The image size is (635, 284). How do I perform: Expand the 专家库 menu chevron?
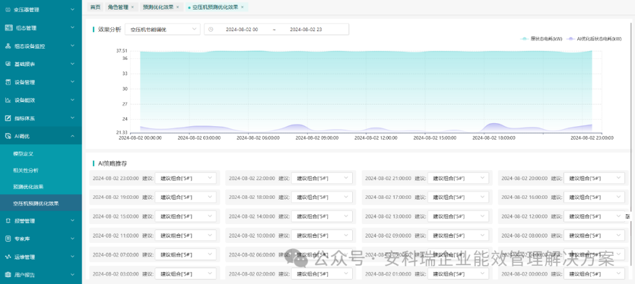point(72,239)
